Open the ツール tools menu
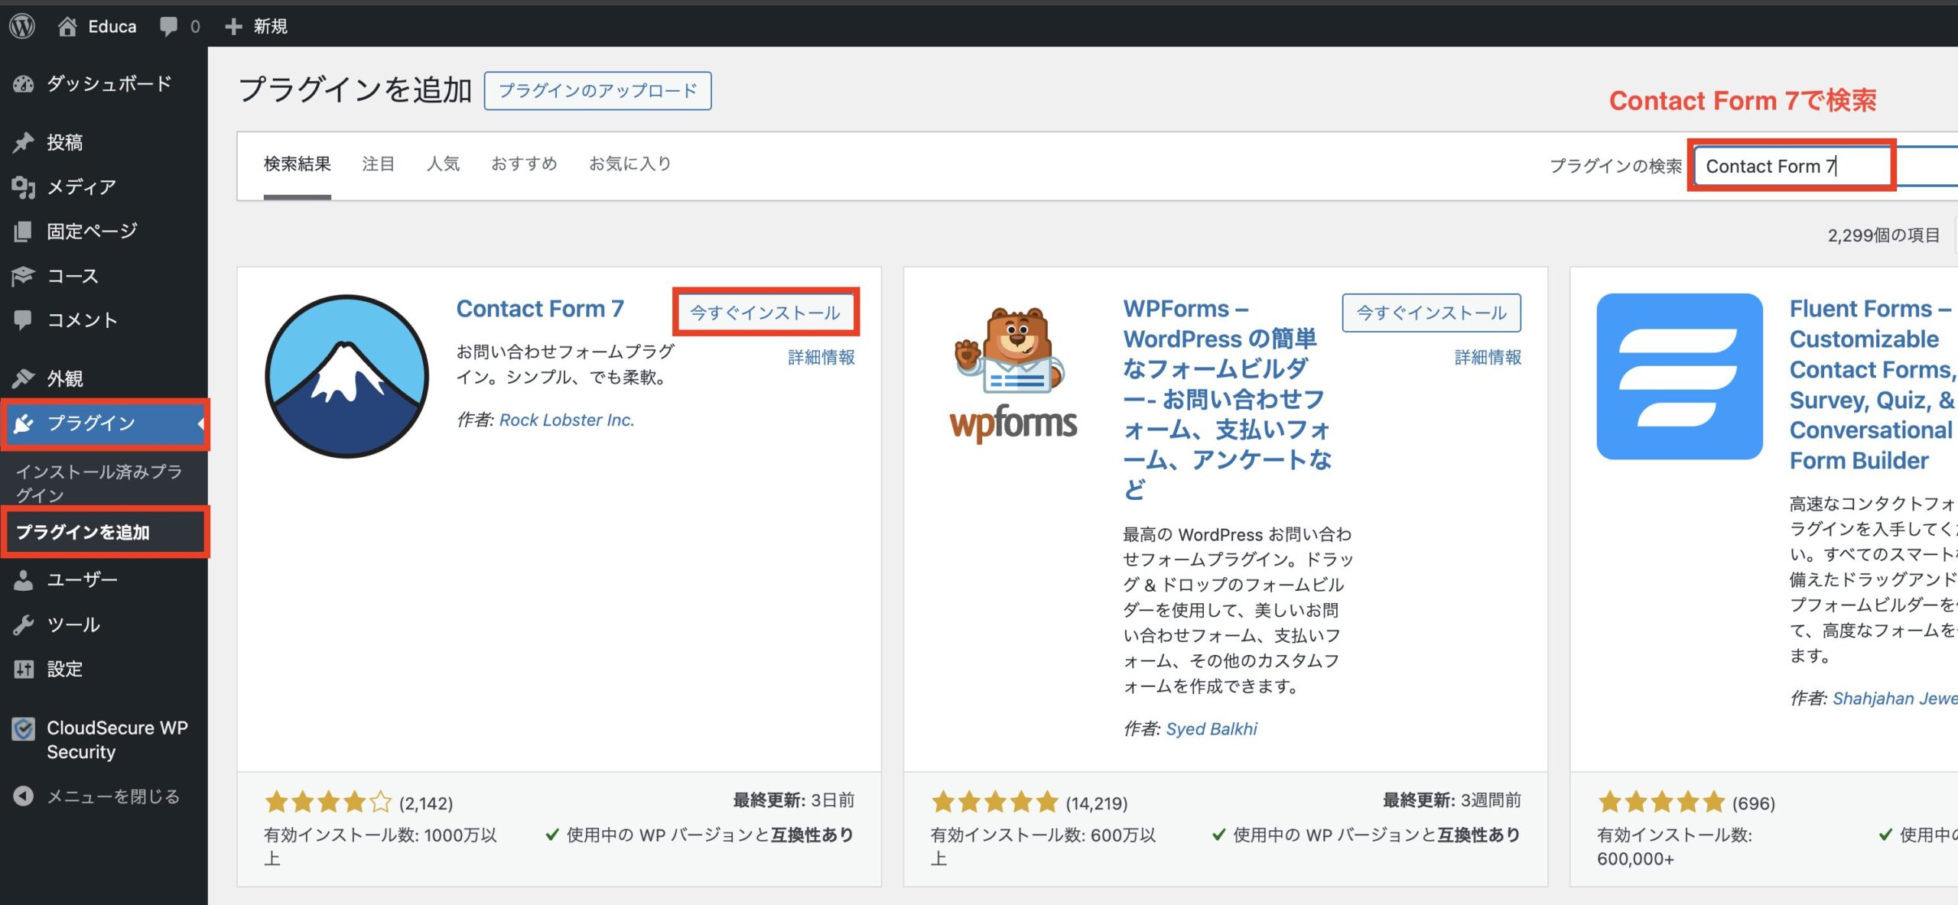1958x905 pixels. 73,624
